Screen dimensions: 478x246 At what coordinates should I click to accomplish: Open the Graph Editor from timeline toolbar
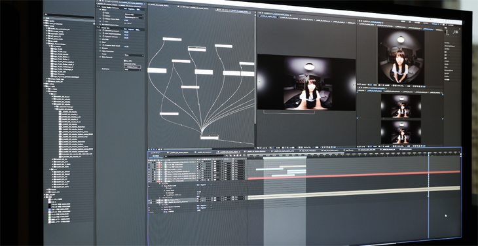click(244, 155)
